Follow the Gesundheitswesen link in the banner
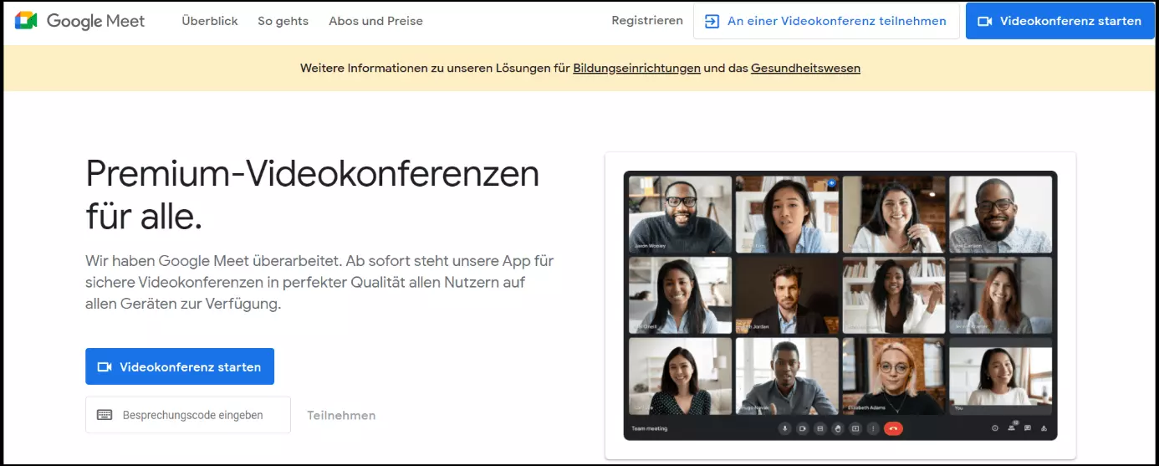This screenshot has height=466, width=1159. [805, 69]
